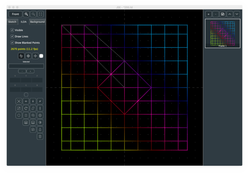
Task: Click the zoom in magnifier icon
Action: pyautogui.click(x=27, y=14)
